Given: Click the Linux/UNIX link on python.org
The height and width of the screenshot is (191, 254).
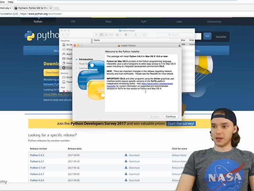Looking at the screenshot, I should pyautogui.click(x=50, y=94).
